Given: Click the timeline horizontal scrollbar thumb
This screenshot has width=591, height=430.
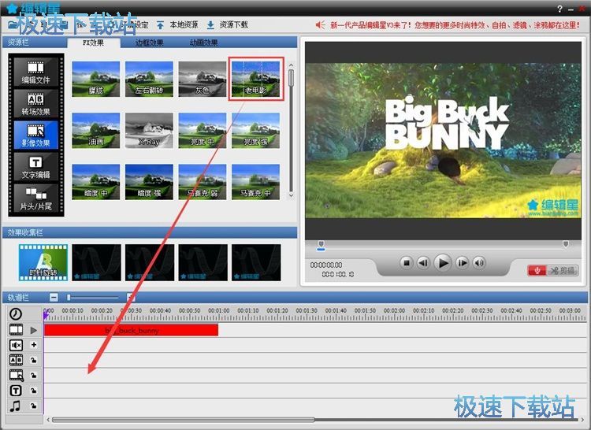Looking at the screenshot, I should (183, 420).
